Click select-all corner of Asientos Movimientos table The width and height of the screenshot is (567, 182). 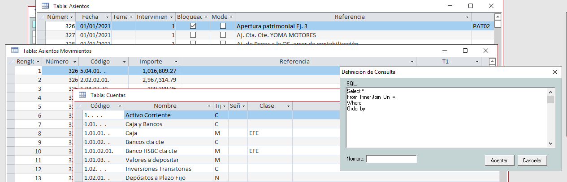11,62
